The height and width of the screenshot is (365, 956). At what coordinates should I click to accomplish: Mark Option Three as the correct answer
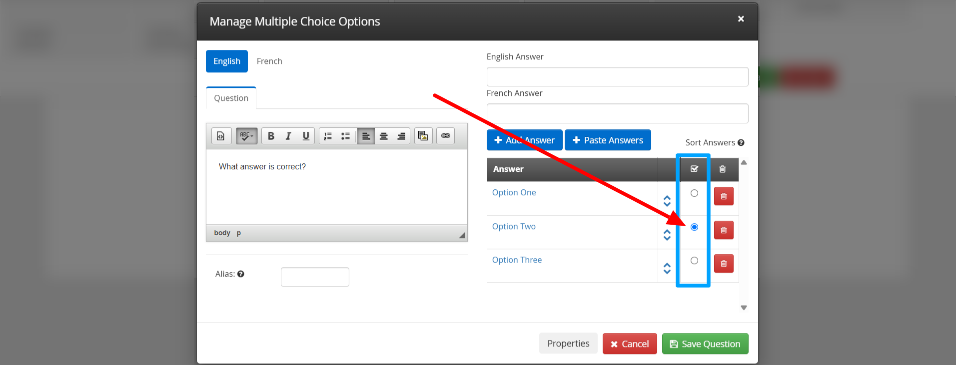click(x=694, y=261)
